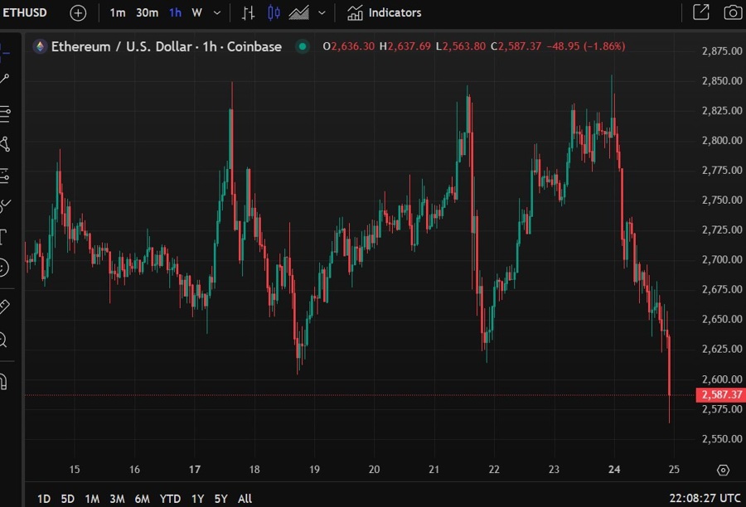Click the 2,850.00 price axis label
The image size is (746, 507).
point(722,81)
